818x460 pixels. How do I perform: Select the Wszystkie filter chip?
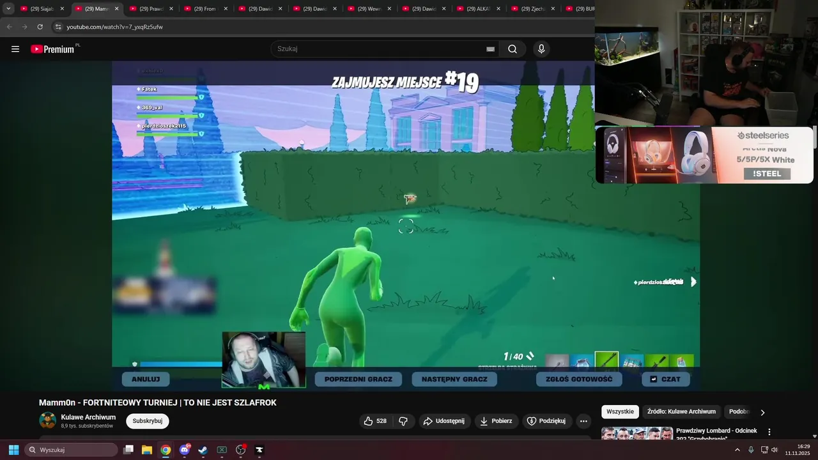[620, 411]
